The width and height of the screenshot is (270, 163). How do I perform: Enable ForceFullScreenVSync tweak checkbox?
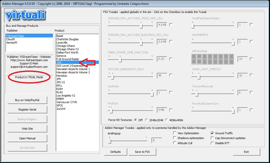coord(251,110)
